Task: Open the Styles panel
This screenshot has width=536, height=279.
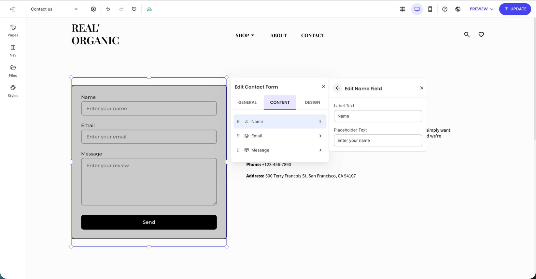Action: 13,91
